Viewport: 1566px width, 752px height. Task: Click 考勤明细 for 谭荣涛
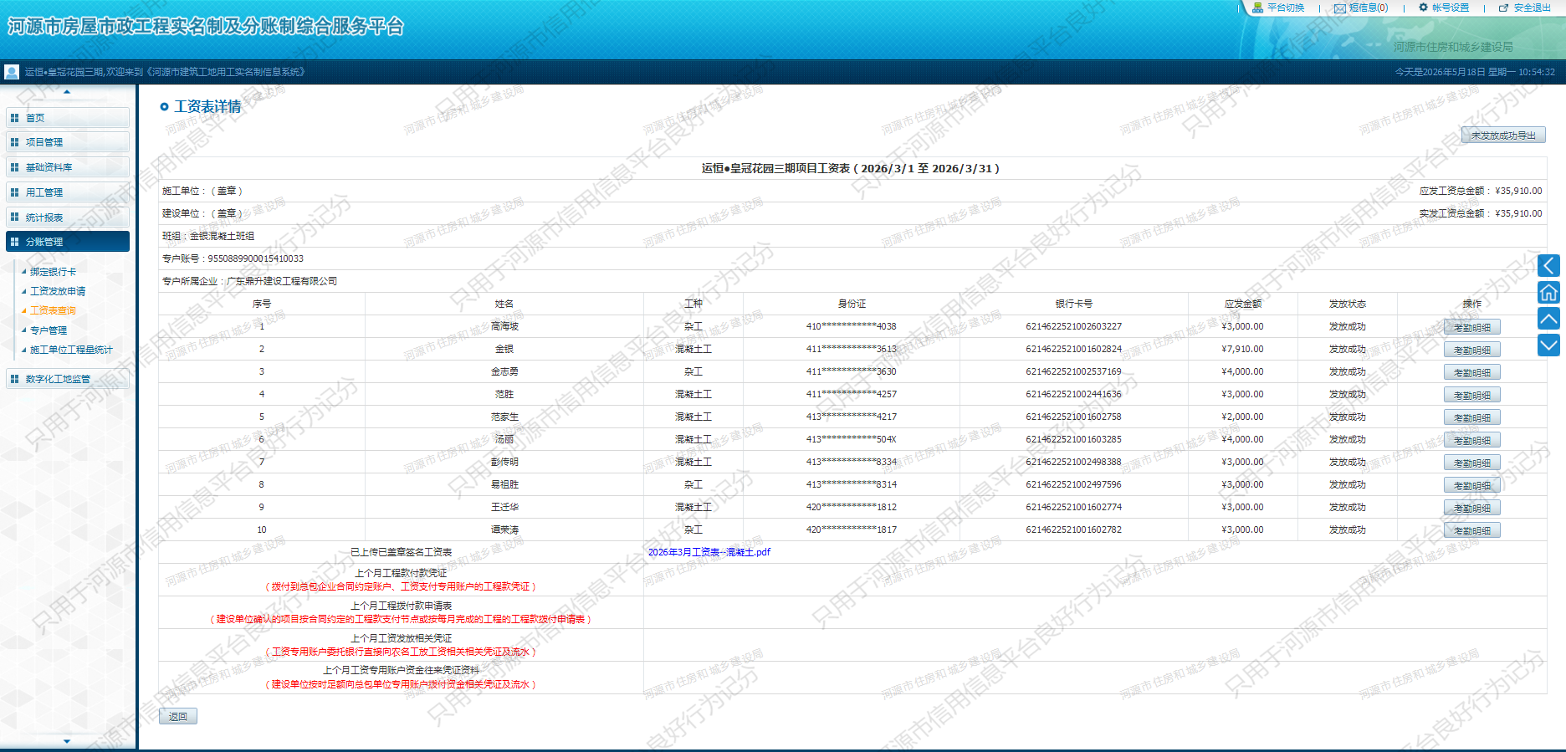click(x=1472, y=530)
